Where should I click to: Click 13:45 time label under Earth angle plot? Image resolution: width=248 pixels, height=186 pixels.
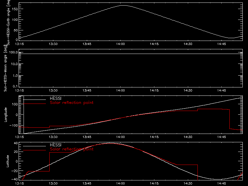[x=87, y=44]
